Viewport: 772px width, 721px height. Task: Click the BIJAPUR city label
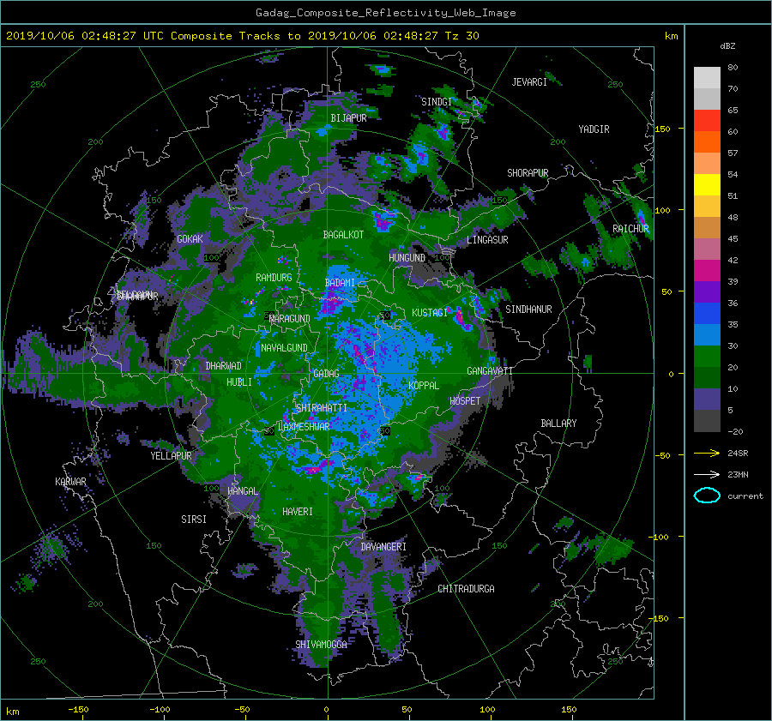coord(348,118)
